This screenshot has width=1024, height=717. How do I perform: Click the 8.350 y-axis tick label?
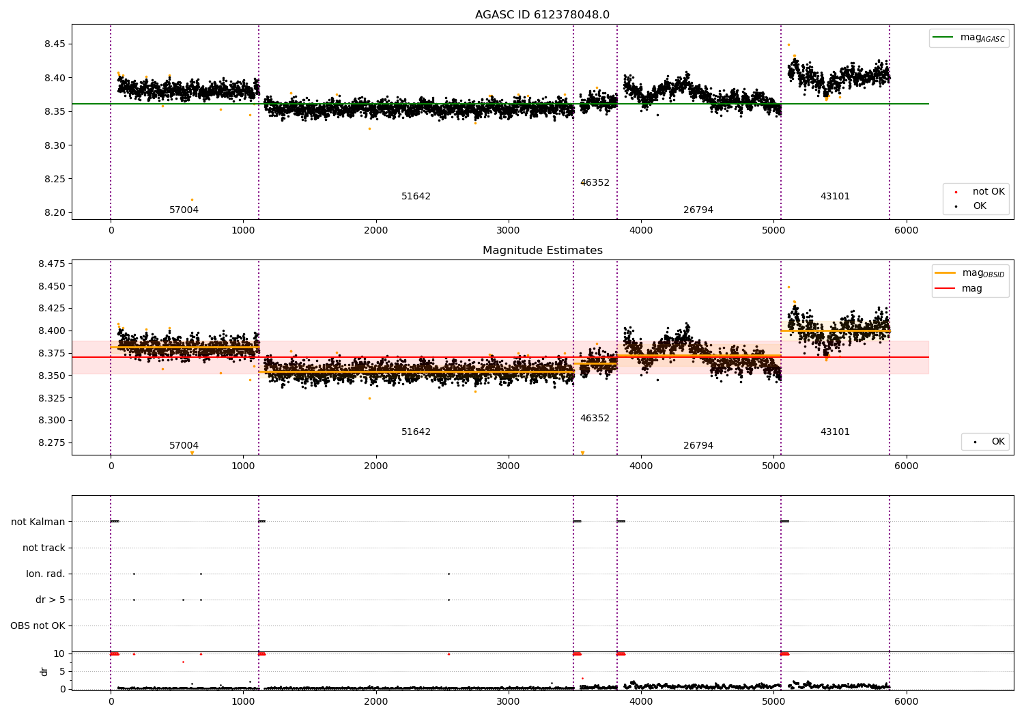52,376
